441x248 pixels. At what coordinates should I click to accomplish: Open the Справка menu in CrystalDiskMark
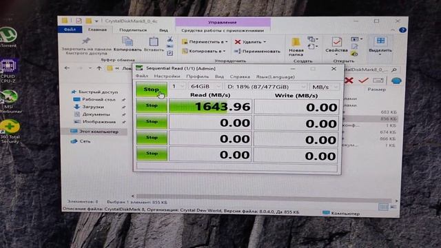pos(240,76)
